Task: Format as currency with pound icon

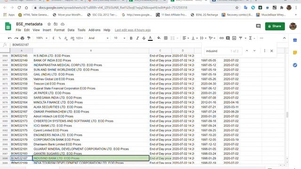Action: point(53,38)
